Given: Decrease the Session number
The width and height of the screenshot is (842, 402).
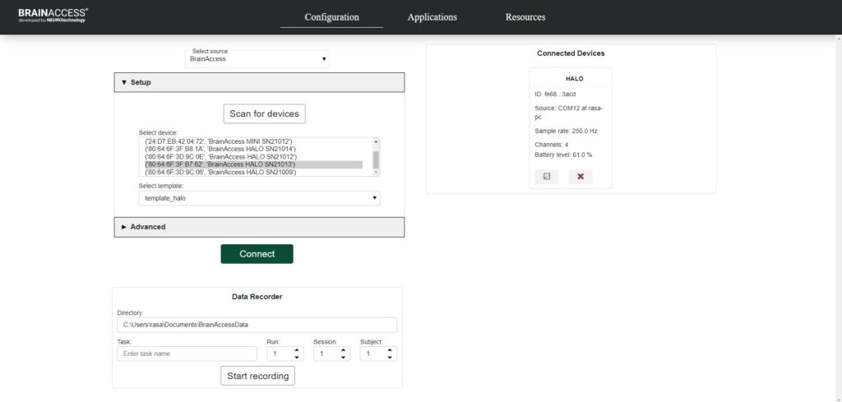Looking at the screenshot, I should (x=343, y=358).
